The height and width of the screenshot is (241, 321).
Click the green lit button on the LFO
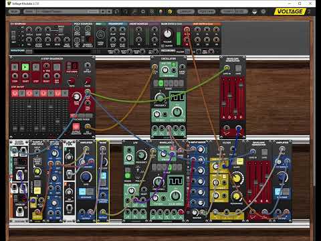[128, 175]
